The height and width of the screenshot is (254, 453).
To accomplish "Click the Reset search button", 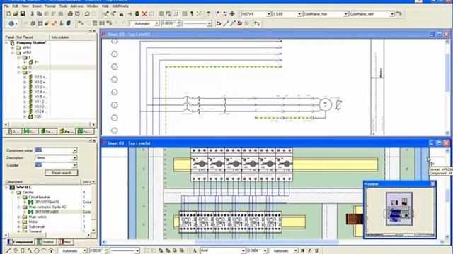I will point(62,173).
